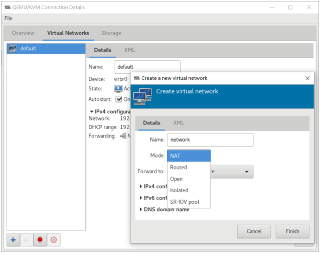
Task: Click the network Name input field
Action: point(210,140)
